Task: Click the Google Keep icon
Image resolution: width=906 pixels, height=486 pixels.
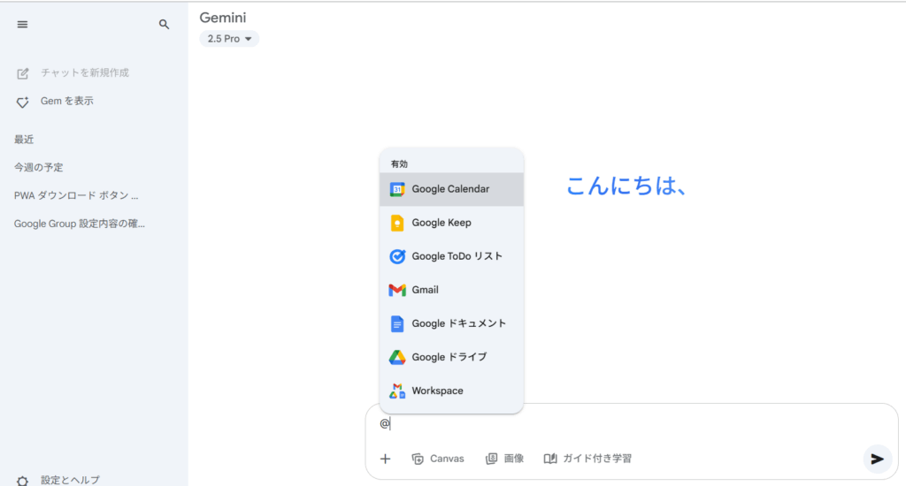Action: pos(397,223)
